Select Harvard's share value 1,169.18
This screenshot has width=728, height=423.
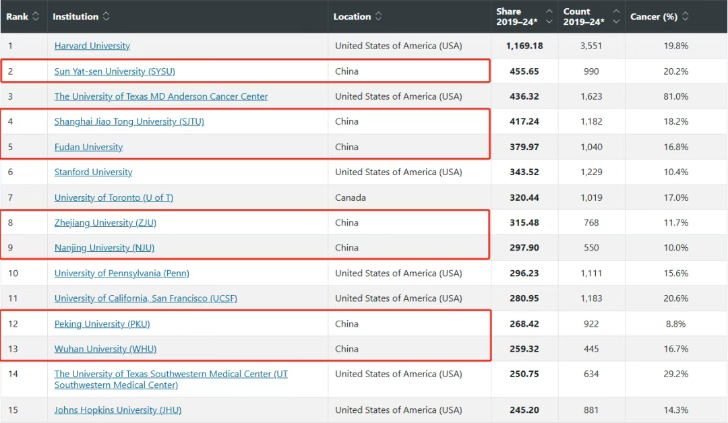(x=524, y=46)
